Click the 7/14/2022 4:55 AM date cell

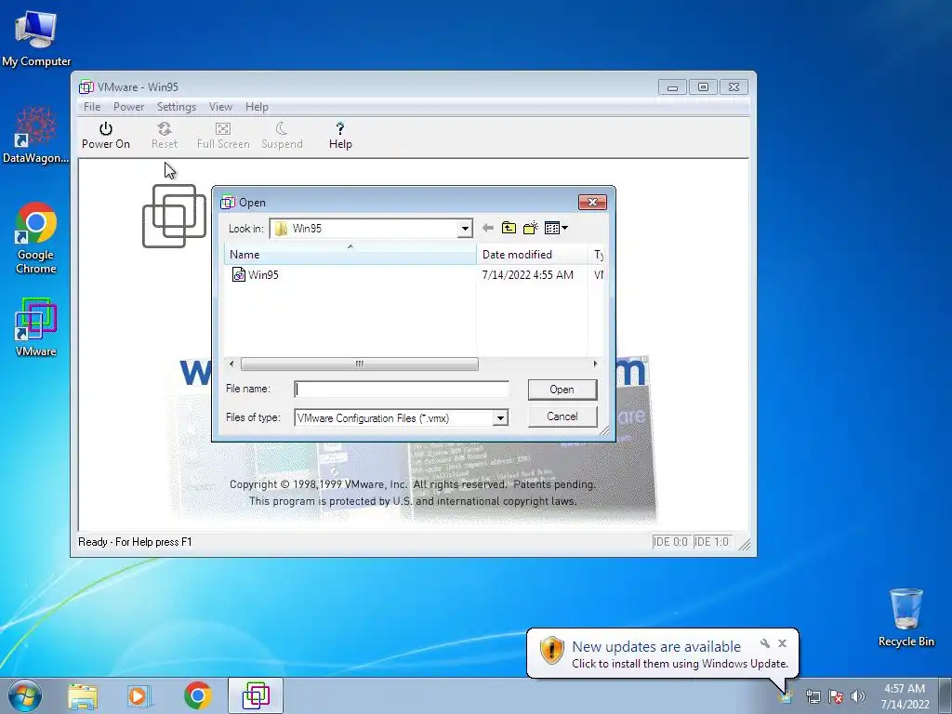528,275
